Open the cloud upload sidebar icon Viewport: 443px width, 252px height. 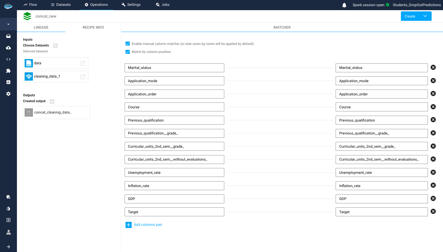[8, 48]
